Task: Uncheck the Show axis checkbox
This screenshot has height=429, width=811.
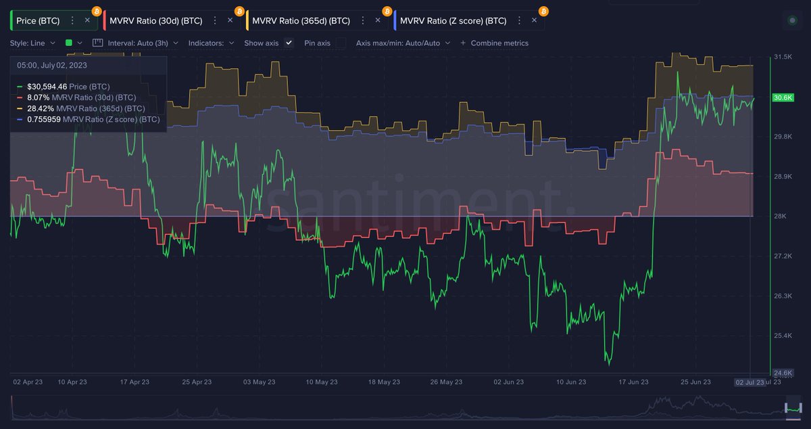Action: 289,43
